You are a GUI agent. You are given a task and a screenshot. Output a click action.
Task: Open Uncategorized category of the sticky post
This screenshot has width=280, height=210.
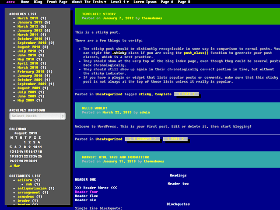pos(109,94)
